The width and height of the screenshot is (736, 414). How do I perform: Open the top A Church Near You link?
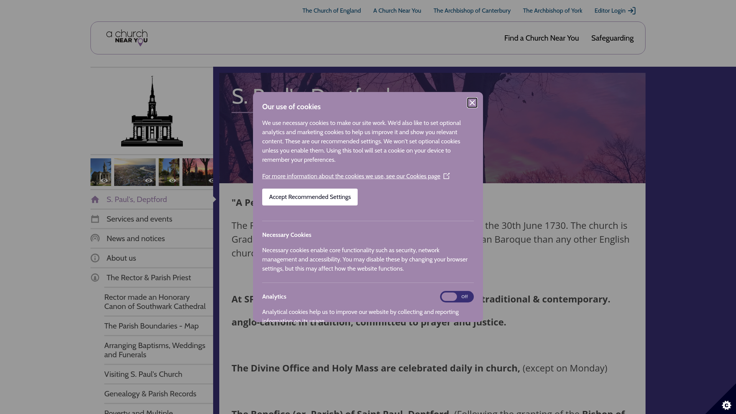tap(397, 11)
